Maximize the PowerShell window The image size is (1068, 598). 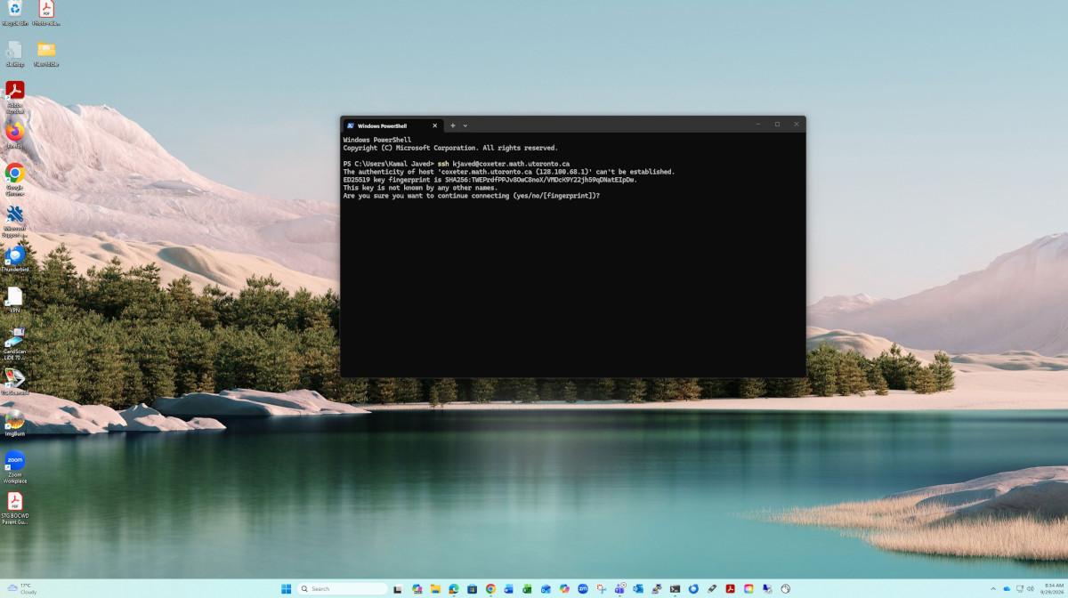coord(777,125)
